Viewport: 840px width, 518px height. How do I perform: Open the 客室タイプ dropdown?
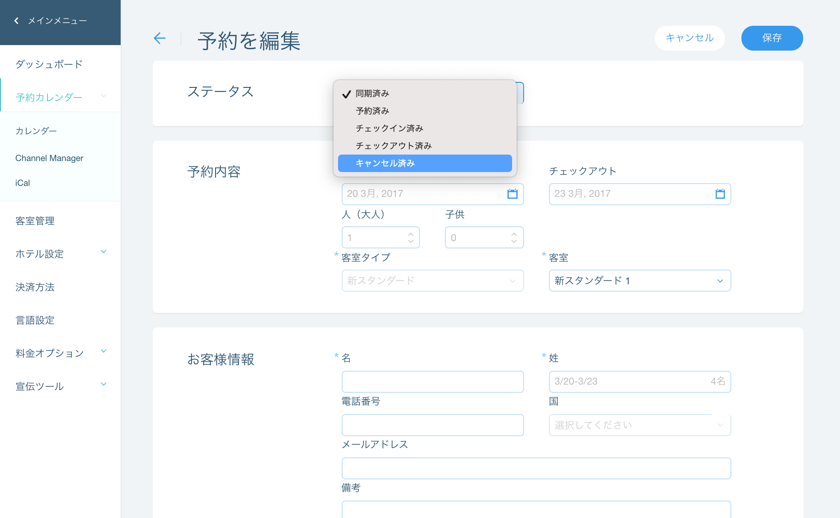click(x=432, y=281)
